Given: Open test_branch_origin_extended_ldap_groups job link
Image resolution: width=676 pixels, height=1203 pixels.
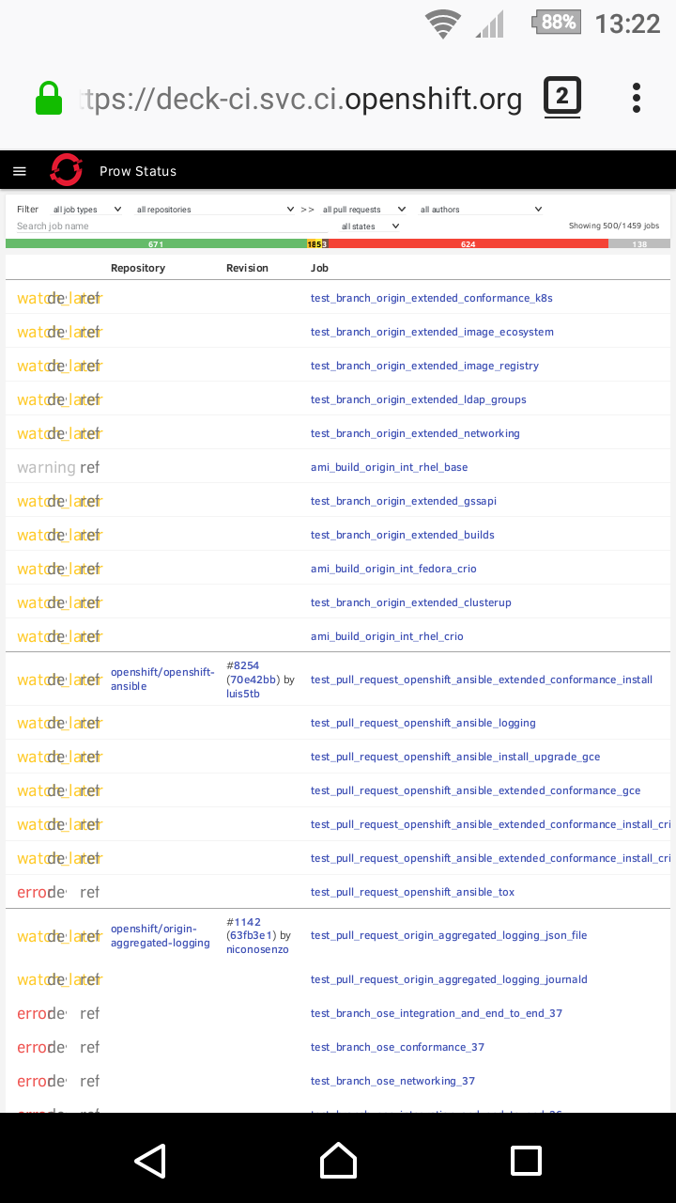Looking at the screenshot, I should point(419,399).
